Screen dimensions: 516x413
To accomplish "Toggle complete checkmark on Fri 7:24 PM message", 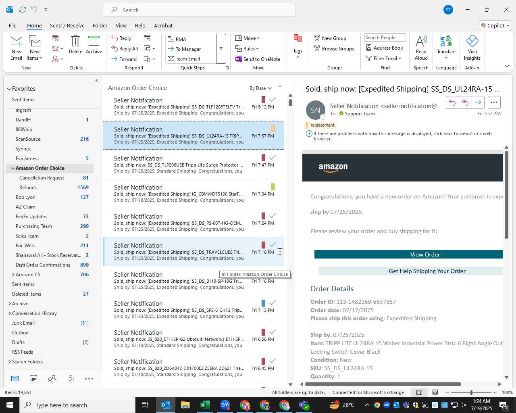I will (x=273, y=216).
